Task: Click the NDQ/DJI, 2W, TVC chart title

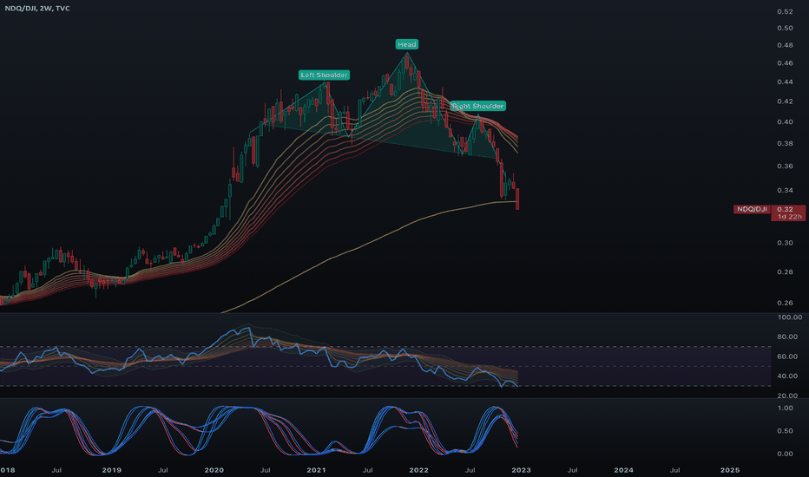Action: point(37,9)
